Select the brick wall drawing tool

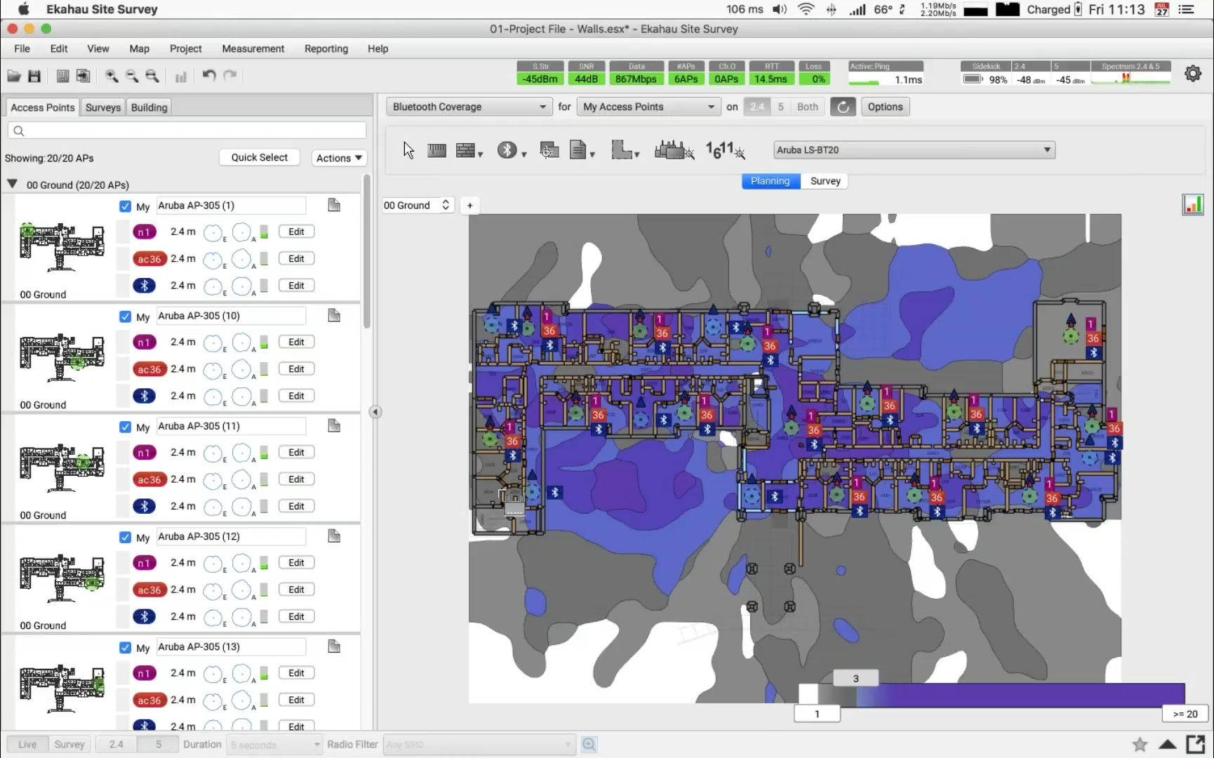(465, 150)
